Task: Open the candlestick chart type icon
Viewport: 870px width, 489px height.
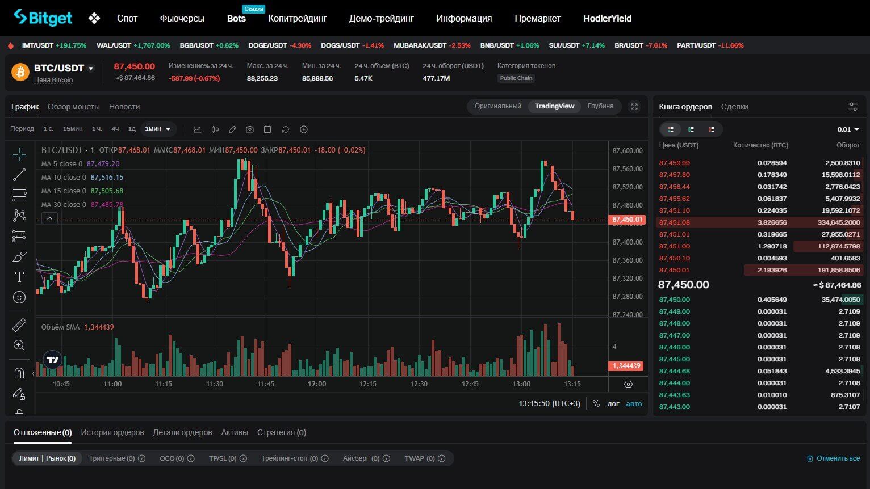Action: 215,129
